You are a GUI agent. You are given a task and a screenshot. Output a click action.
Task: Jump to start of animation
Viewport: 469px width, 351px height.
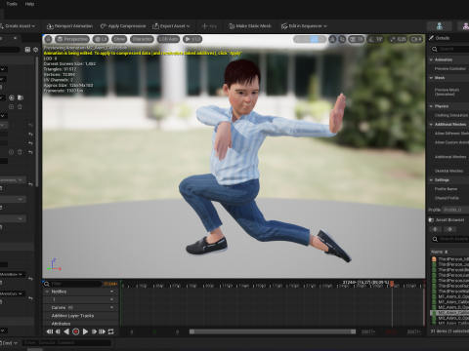tap(50, 331)
